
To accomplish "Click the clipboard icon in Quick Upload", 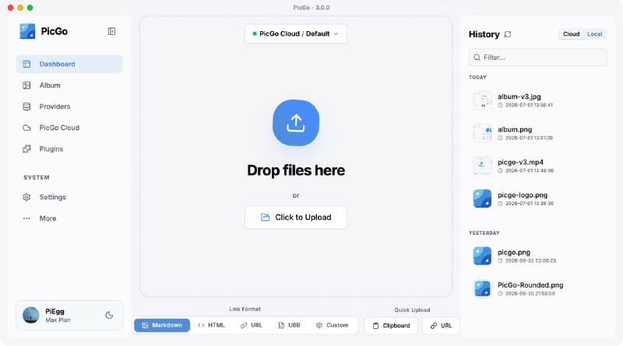I will pyautogui.click(x=375, y=326).
